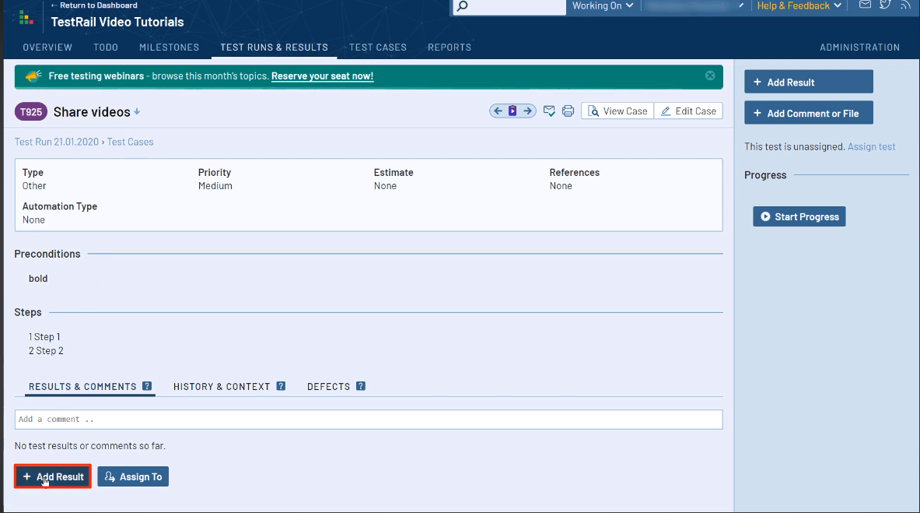This screenshot has width=920, height=513.
Task: Click the test clipboard icon between arrows
Action: tap(513, 111)
